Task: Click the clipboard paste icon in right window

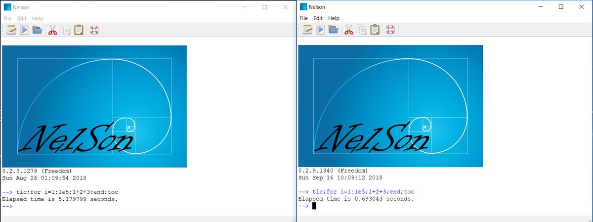Action: (375, 30)
